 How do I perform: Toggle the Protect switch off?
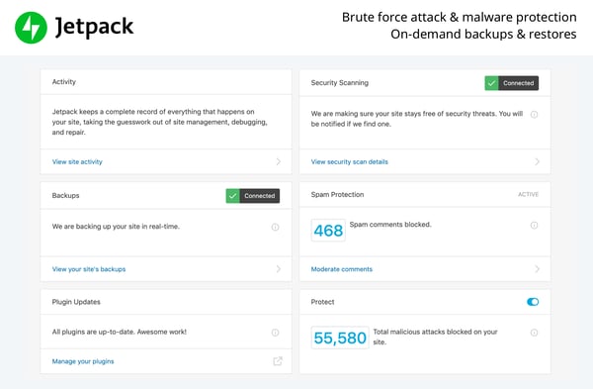[533, 302]
